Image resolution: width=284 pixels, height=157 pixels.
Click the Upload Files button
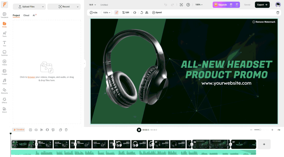[x=27, y=7]
